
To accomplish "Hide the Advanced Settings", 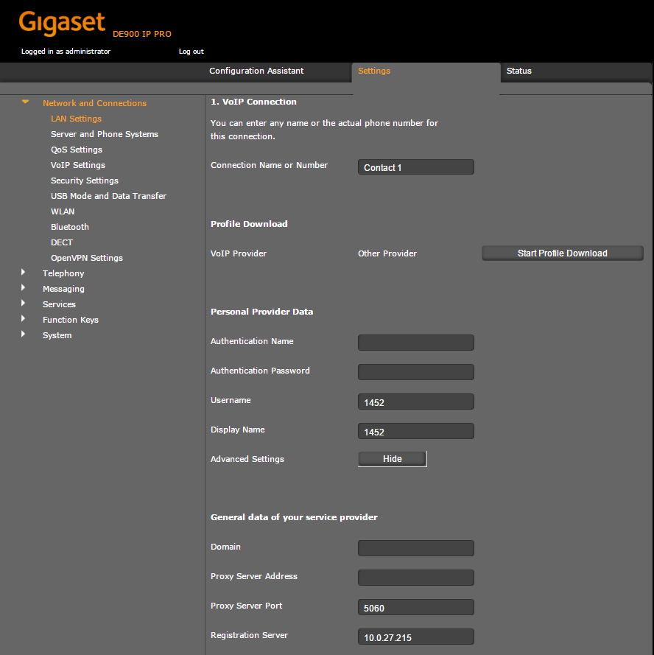I will click(392, 459).
